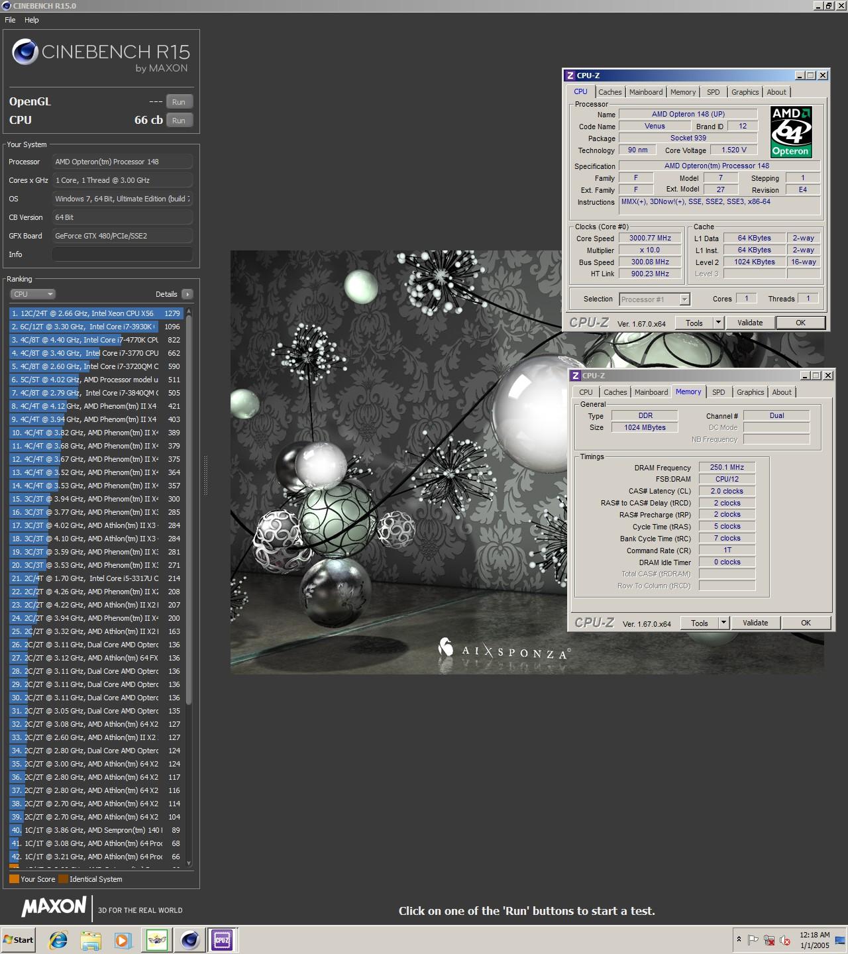Open the network status tray icon
The height and width of the screenshot is (954, 848).
point(769,939)
